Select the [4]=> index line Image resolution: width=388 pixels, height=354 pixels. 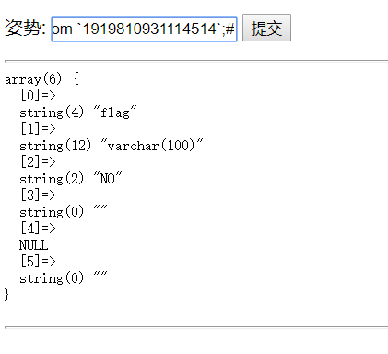[x=38, y=229]
